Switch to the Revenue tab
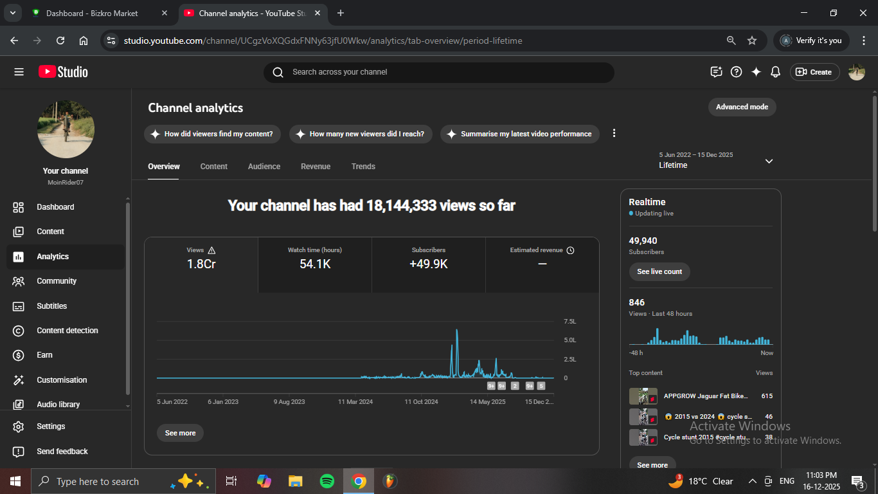 pos(316,167)
